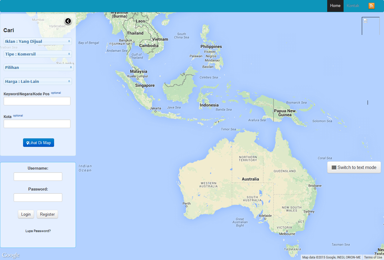Focus the Keyword/Negara/Kode Pos input field
Viewport: 384px width, 260px height.
point(37,101)
